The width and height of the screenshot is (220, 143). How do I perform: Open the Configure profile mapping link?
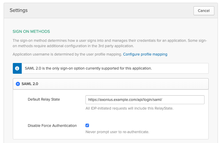(x=145, y=54)
